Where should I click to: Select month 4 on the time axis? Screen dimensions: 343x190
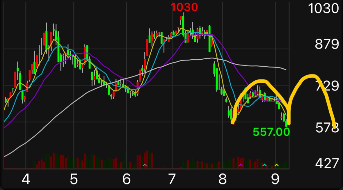[x=26, y=180]
